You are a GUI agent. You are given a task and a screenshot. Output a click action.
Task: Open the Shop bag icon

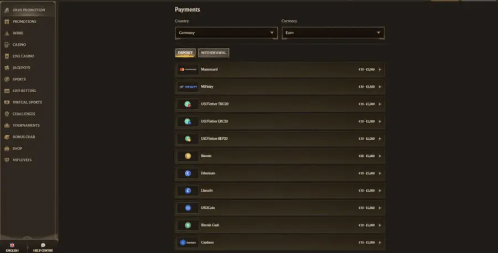[7, 149]
